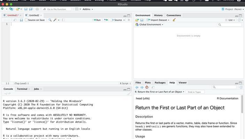This screenshot has height=139, width=245.
Task: Expand the Addins dropdown
Action: (x=88, y=9)
